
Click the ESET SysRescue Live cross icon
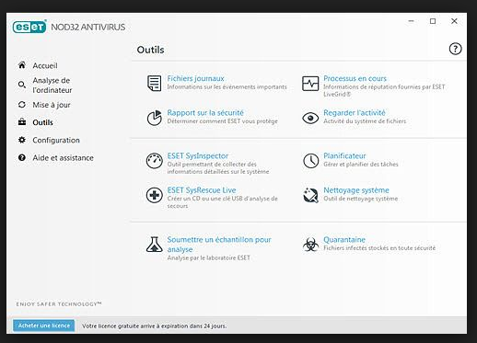pos(154,195)
